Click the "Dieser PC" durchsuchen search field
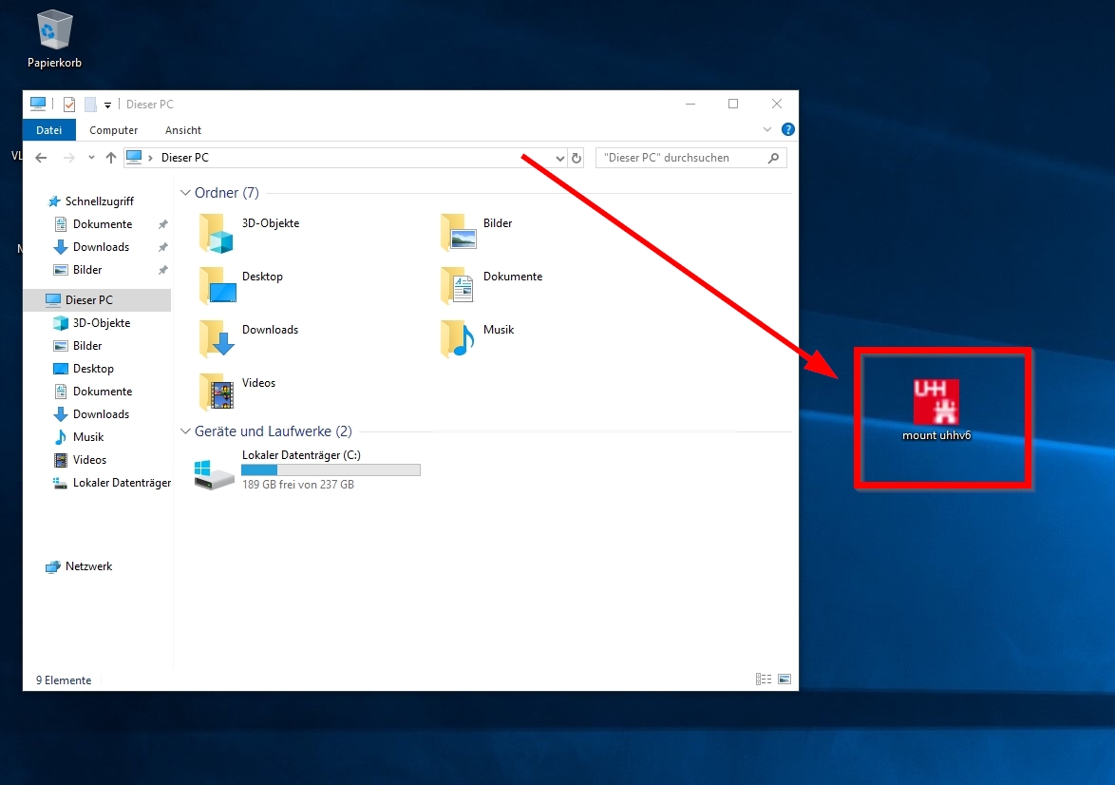Screen dimensions: 1115x785 click(684, 158)
